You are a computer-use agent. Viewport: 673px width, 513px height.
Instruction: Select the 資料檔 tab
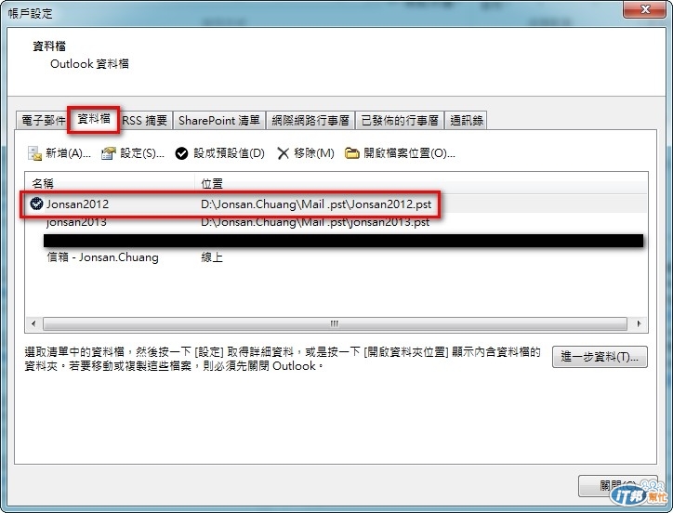(94, 119)
